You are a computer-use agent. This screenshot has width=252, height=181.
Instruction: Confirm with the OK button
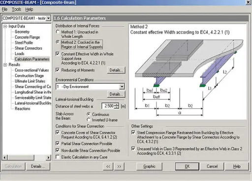click(187, 166)
